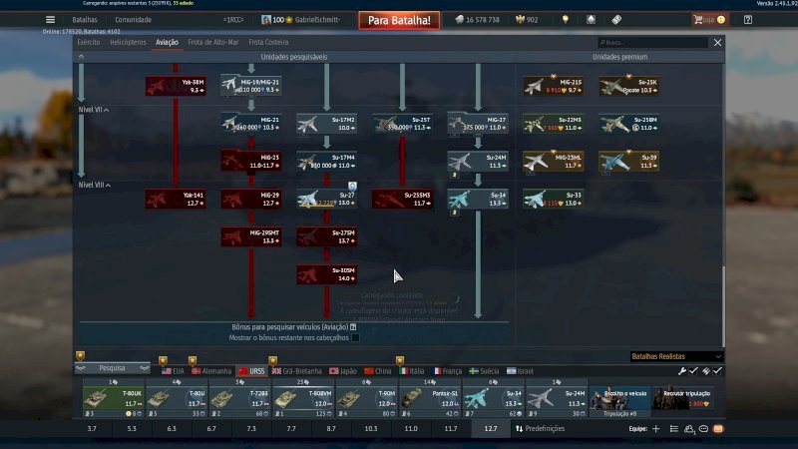Image resolution: width=798 pixels, height=449 pixels.
Task: Toggle show remaining bonus in headers checkbox
Action: (x=354, y=337)
